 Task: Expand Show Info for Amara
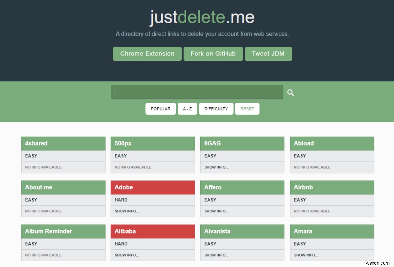click(x=306, y=255)
